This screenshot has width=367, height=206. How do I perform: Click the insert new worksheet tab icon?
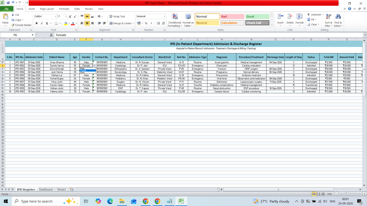(x=72, y=190)
